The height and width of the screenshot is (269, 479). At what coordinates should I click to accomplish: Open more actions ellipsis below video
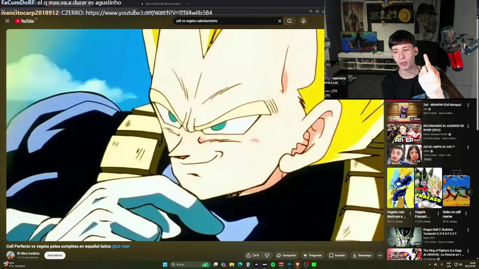[x=380, y=256]
